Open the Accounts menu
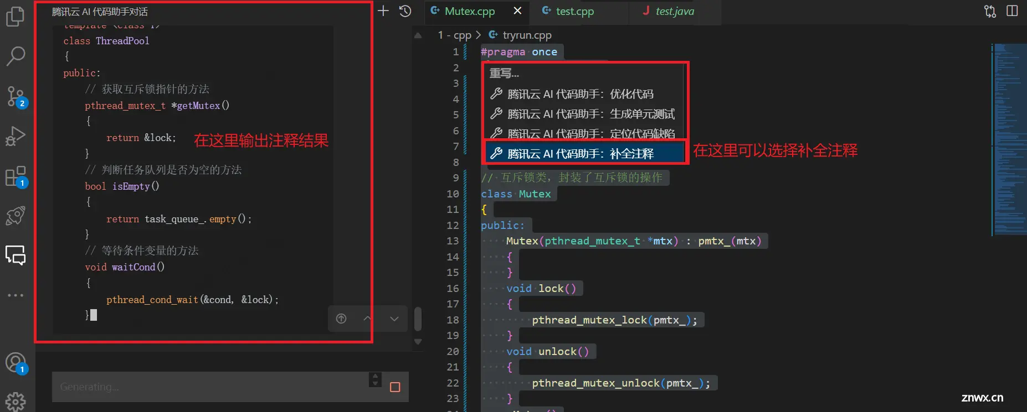This screenshot has width=1027, height=412. pos(16,363)
